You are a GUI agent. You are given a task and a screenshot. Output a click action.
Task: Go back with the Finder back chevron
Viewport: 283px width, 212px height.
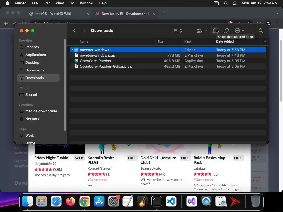(x=74, y=31)
